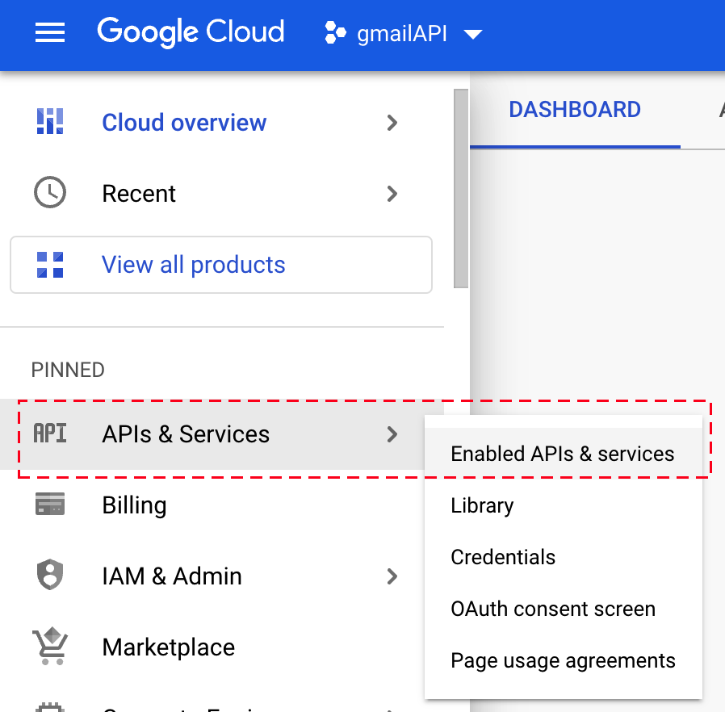This screenshot has height=712, width=725.
Task: Open the gmailAPI project selector dropdown
Action: (x=473, y=34)
